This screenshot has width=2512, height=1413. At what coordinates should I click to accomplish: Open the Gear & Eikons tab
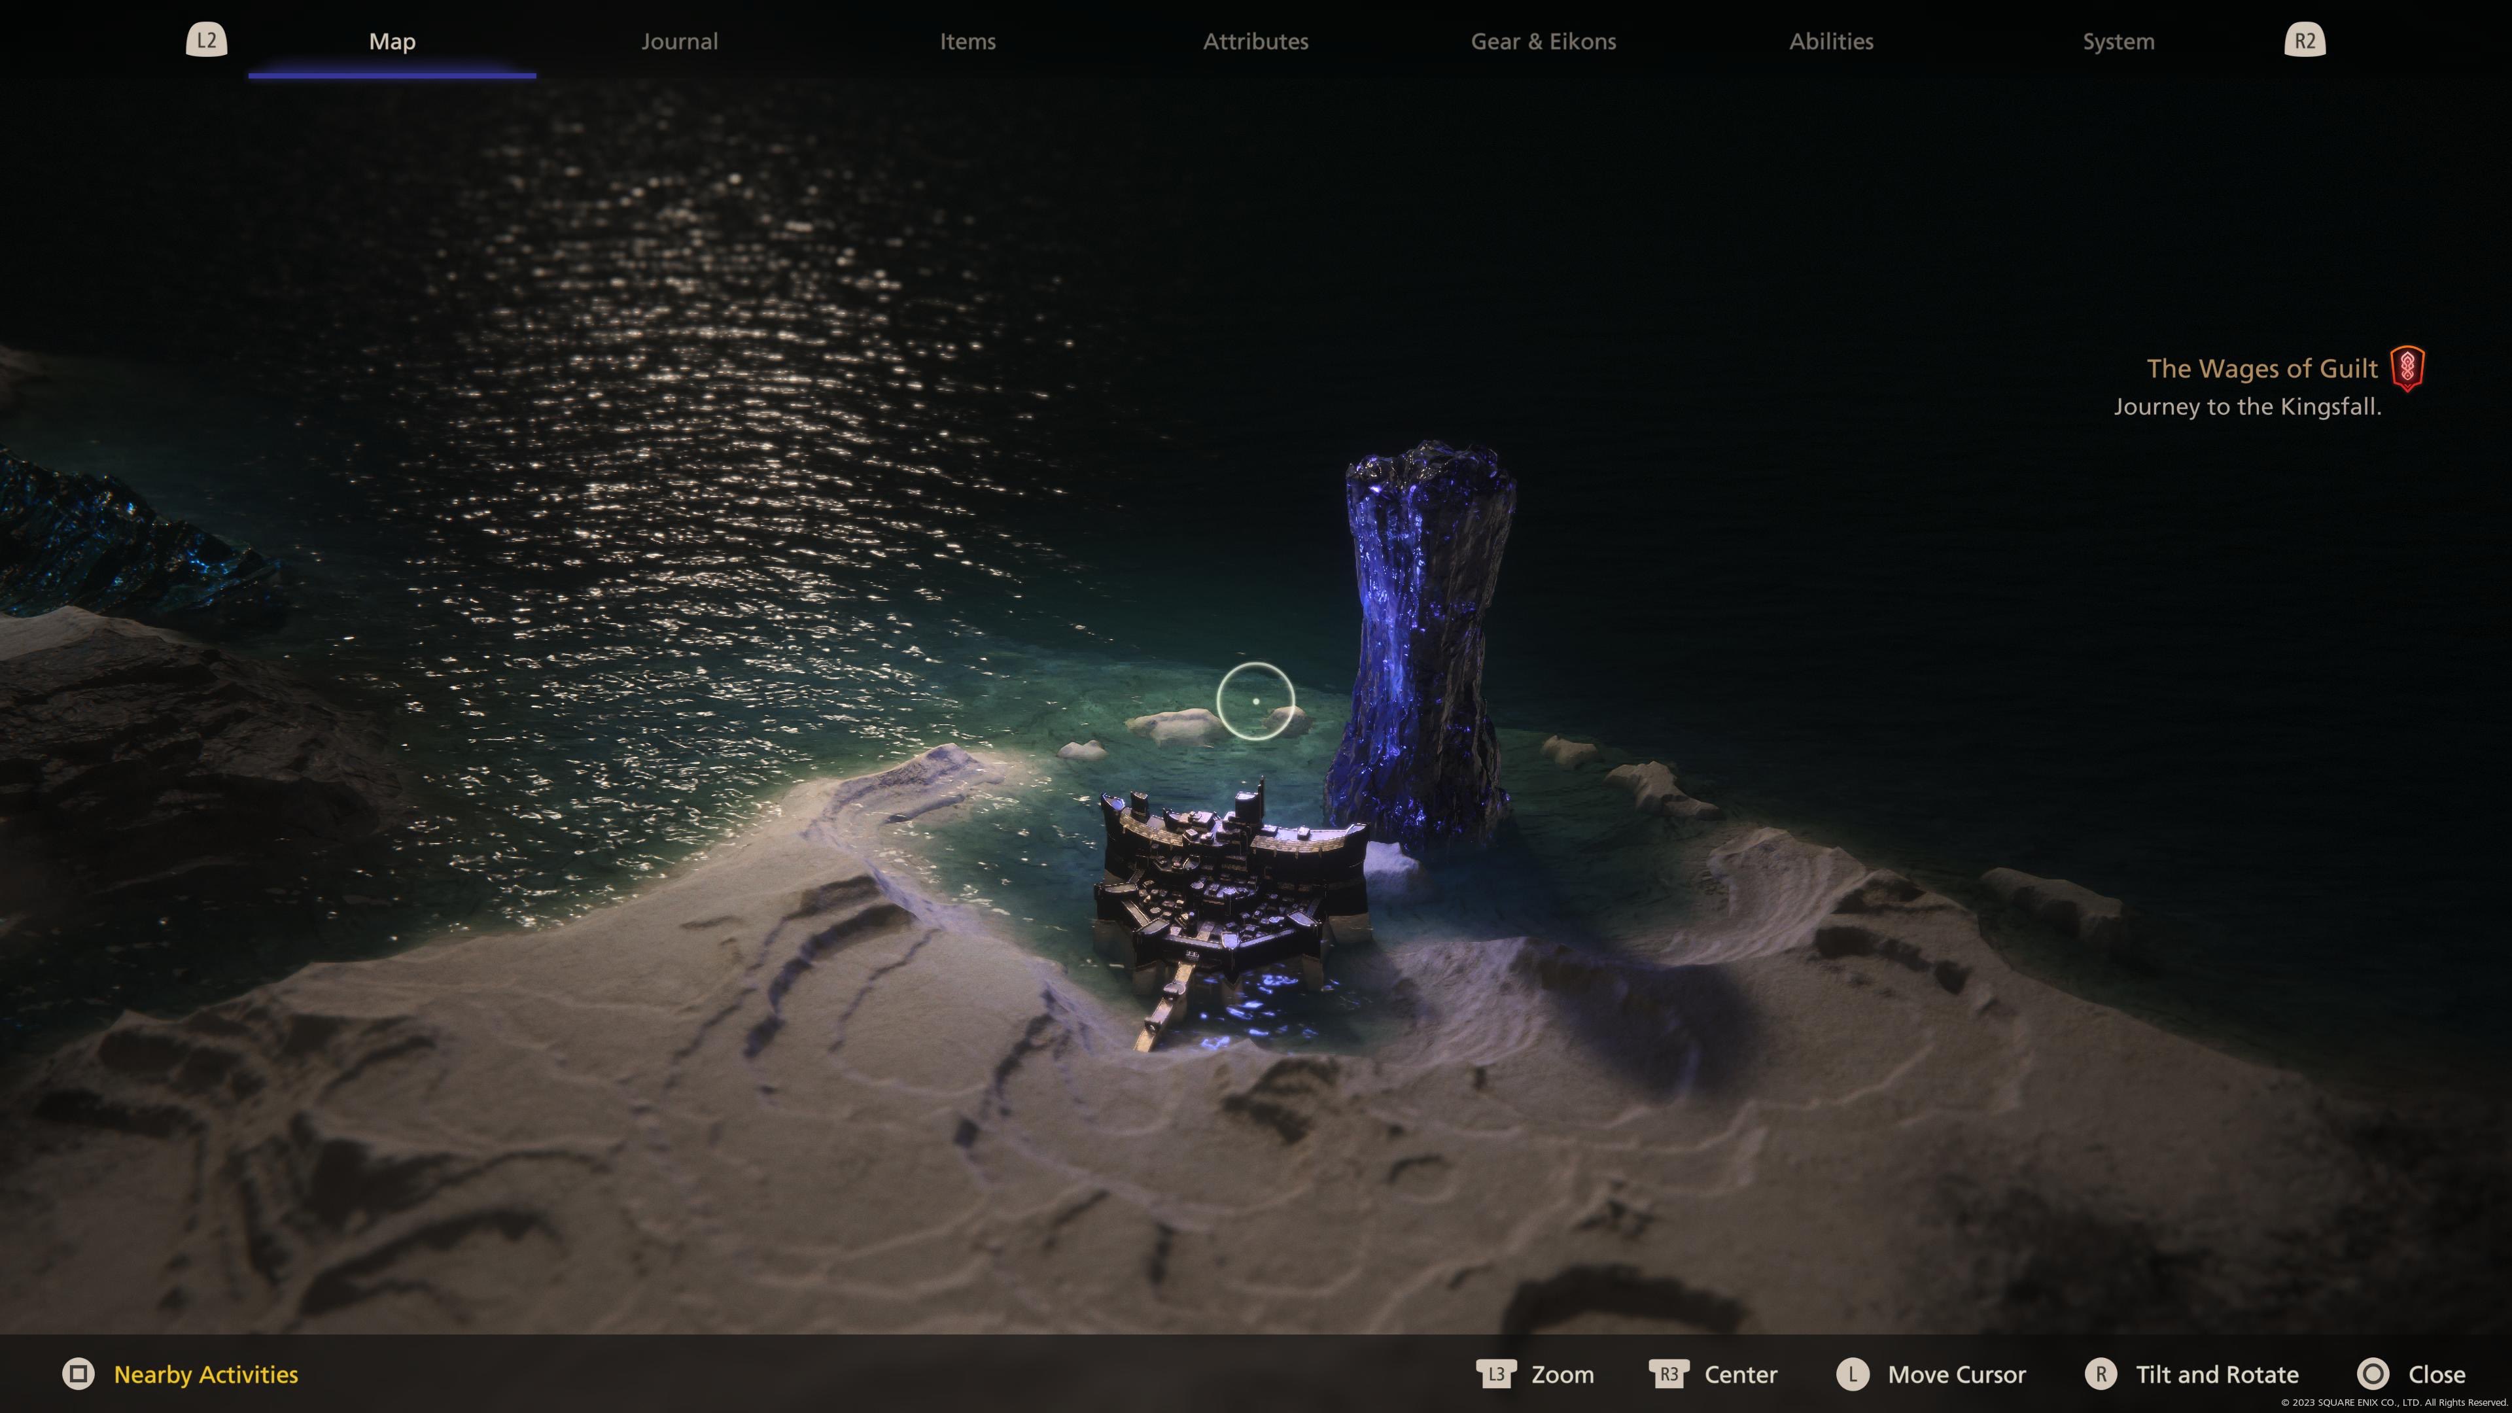pos(1543,41)
